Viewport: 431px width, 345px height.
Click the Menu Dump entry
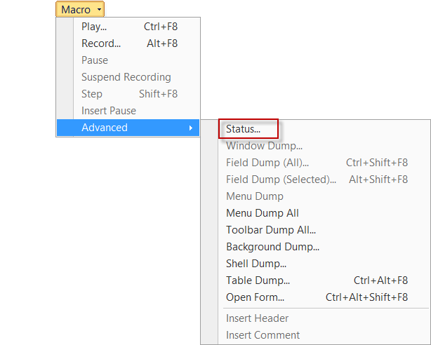coord(255,196)
